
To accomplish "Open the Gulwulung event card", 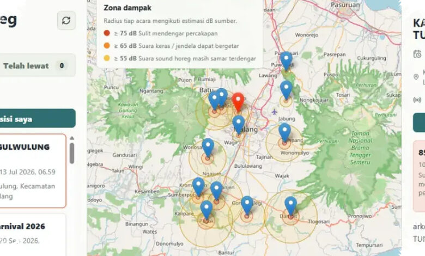I will pyautogui.click(x=32, y=171).
